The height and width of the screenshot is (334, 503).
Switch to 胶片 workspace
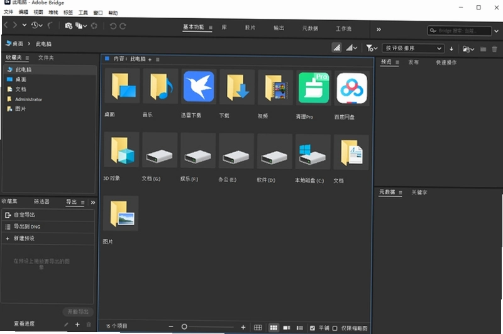click(x=250, y=28)
